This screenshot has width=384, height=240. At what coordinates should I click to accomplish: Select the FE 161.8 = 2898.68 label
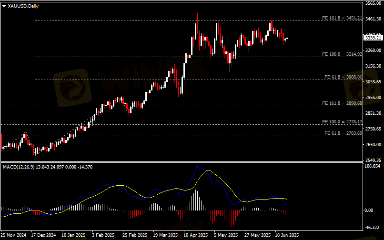[342, 103]
